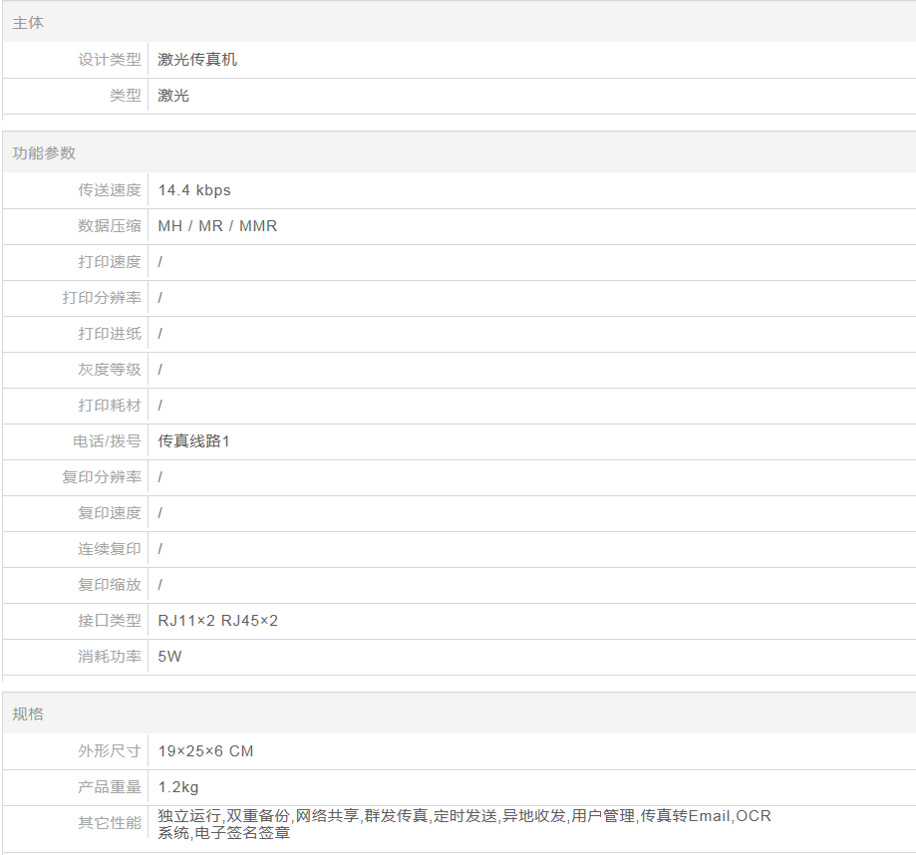Click the 19×25×6 CM dimensions value
The height and width of the screenshot is (855, 916).
205,750
